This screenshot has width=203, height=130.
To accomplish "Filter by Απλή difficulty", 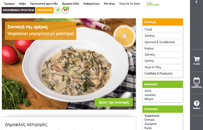I will [x=148, y=91].
